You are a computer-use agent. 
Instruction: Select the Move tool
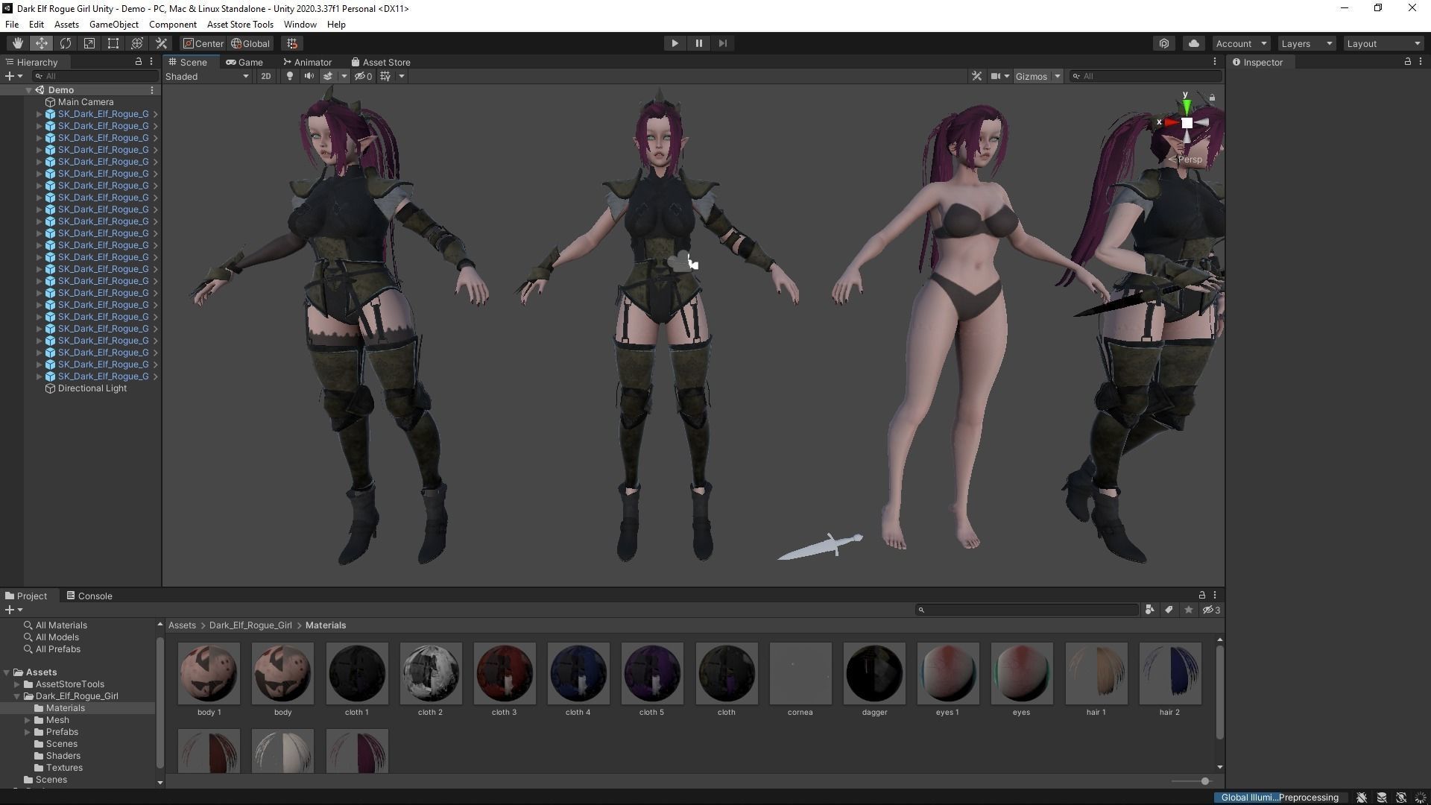pyautogui.click(x=41, y=43)
